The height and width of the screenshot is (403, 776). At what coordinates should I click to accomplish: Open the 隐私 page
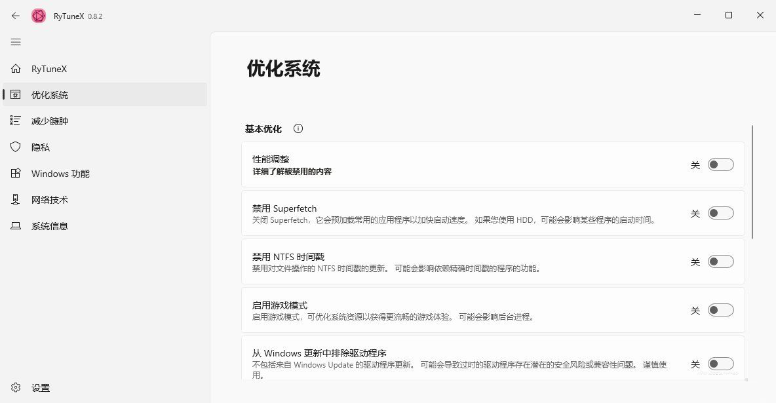coord(105,147)
